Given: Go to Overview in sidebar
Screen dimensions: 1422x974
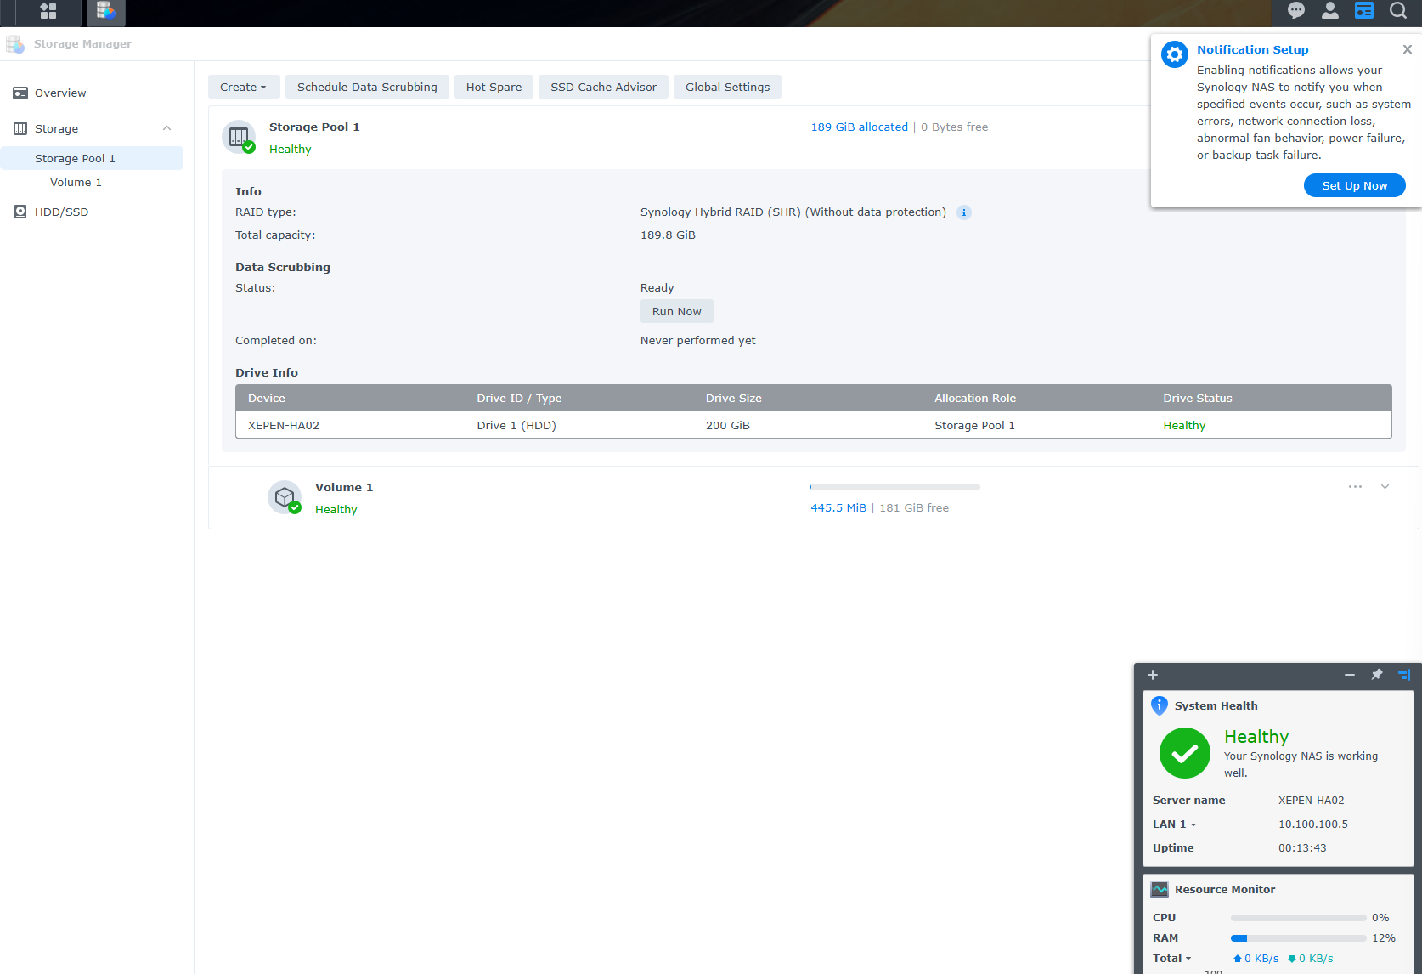Looking at the screenshot, I should (60, 93).
